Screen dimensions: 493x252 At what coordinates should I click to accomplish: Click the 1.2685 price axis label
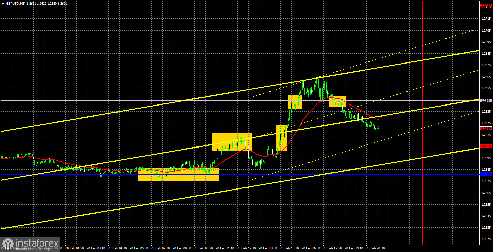click(486, 53)
